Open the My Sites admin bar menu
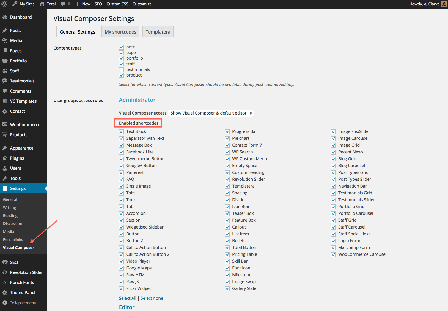The height and width of the screenshot is (311, 448). (x=23, y=4)
